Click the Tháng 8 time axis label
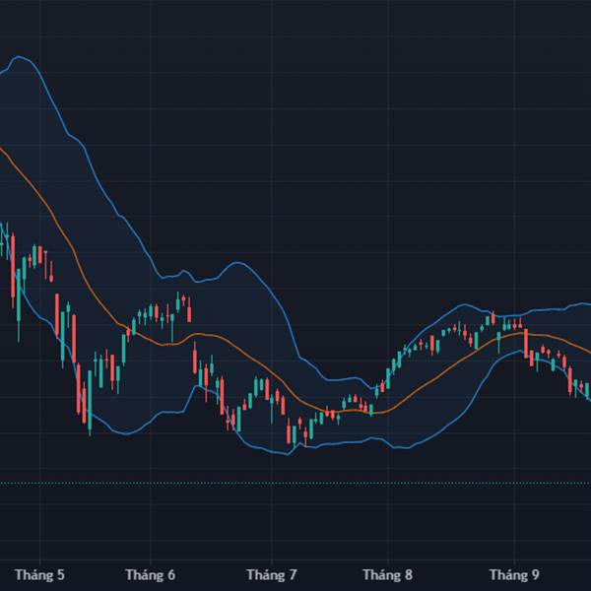 pyautogui.click(x=387, y=575)
